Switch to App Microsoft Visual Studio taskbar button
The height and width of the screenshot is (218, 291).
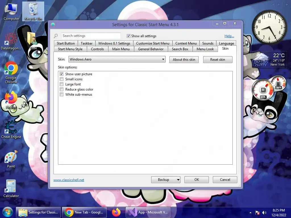coord(148,212)
